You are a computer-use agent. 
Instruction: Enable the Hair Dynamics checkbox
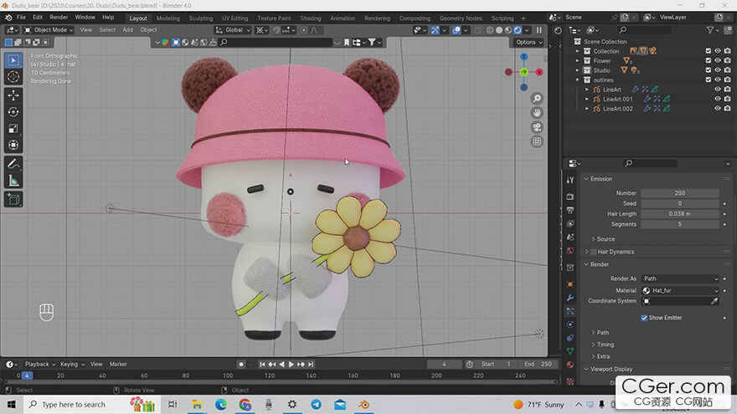point(593,252)
